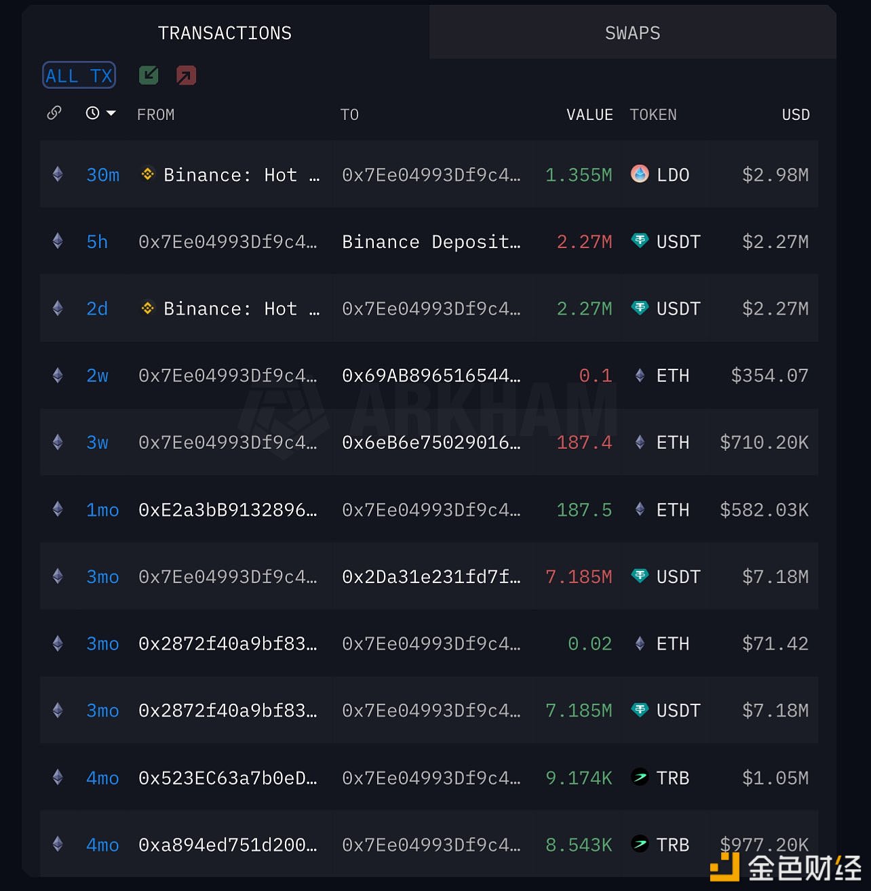Click the link icon column header
Screen dimensions: 871x891
pos(54,113)
